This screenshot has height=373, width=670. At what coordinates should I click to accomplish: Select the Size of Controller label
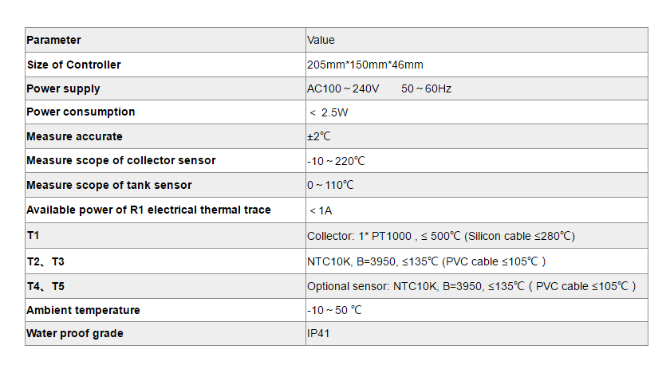tap(74, 65)
